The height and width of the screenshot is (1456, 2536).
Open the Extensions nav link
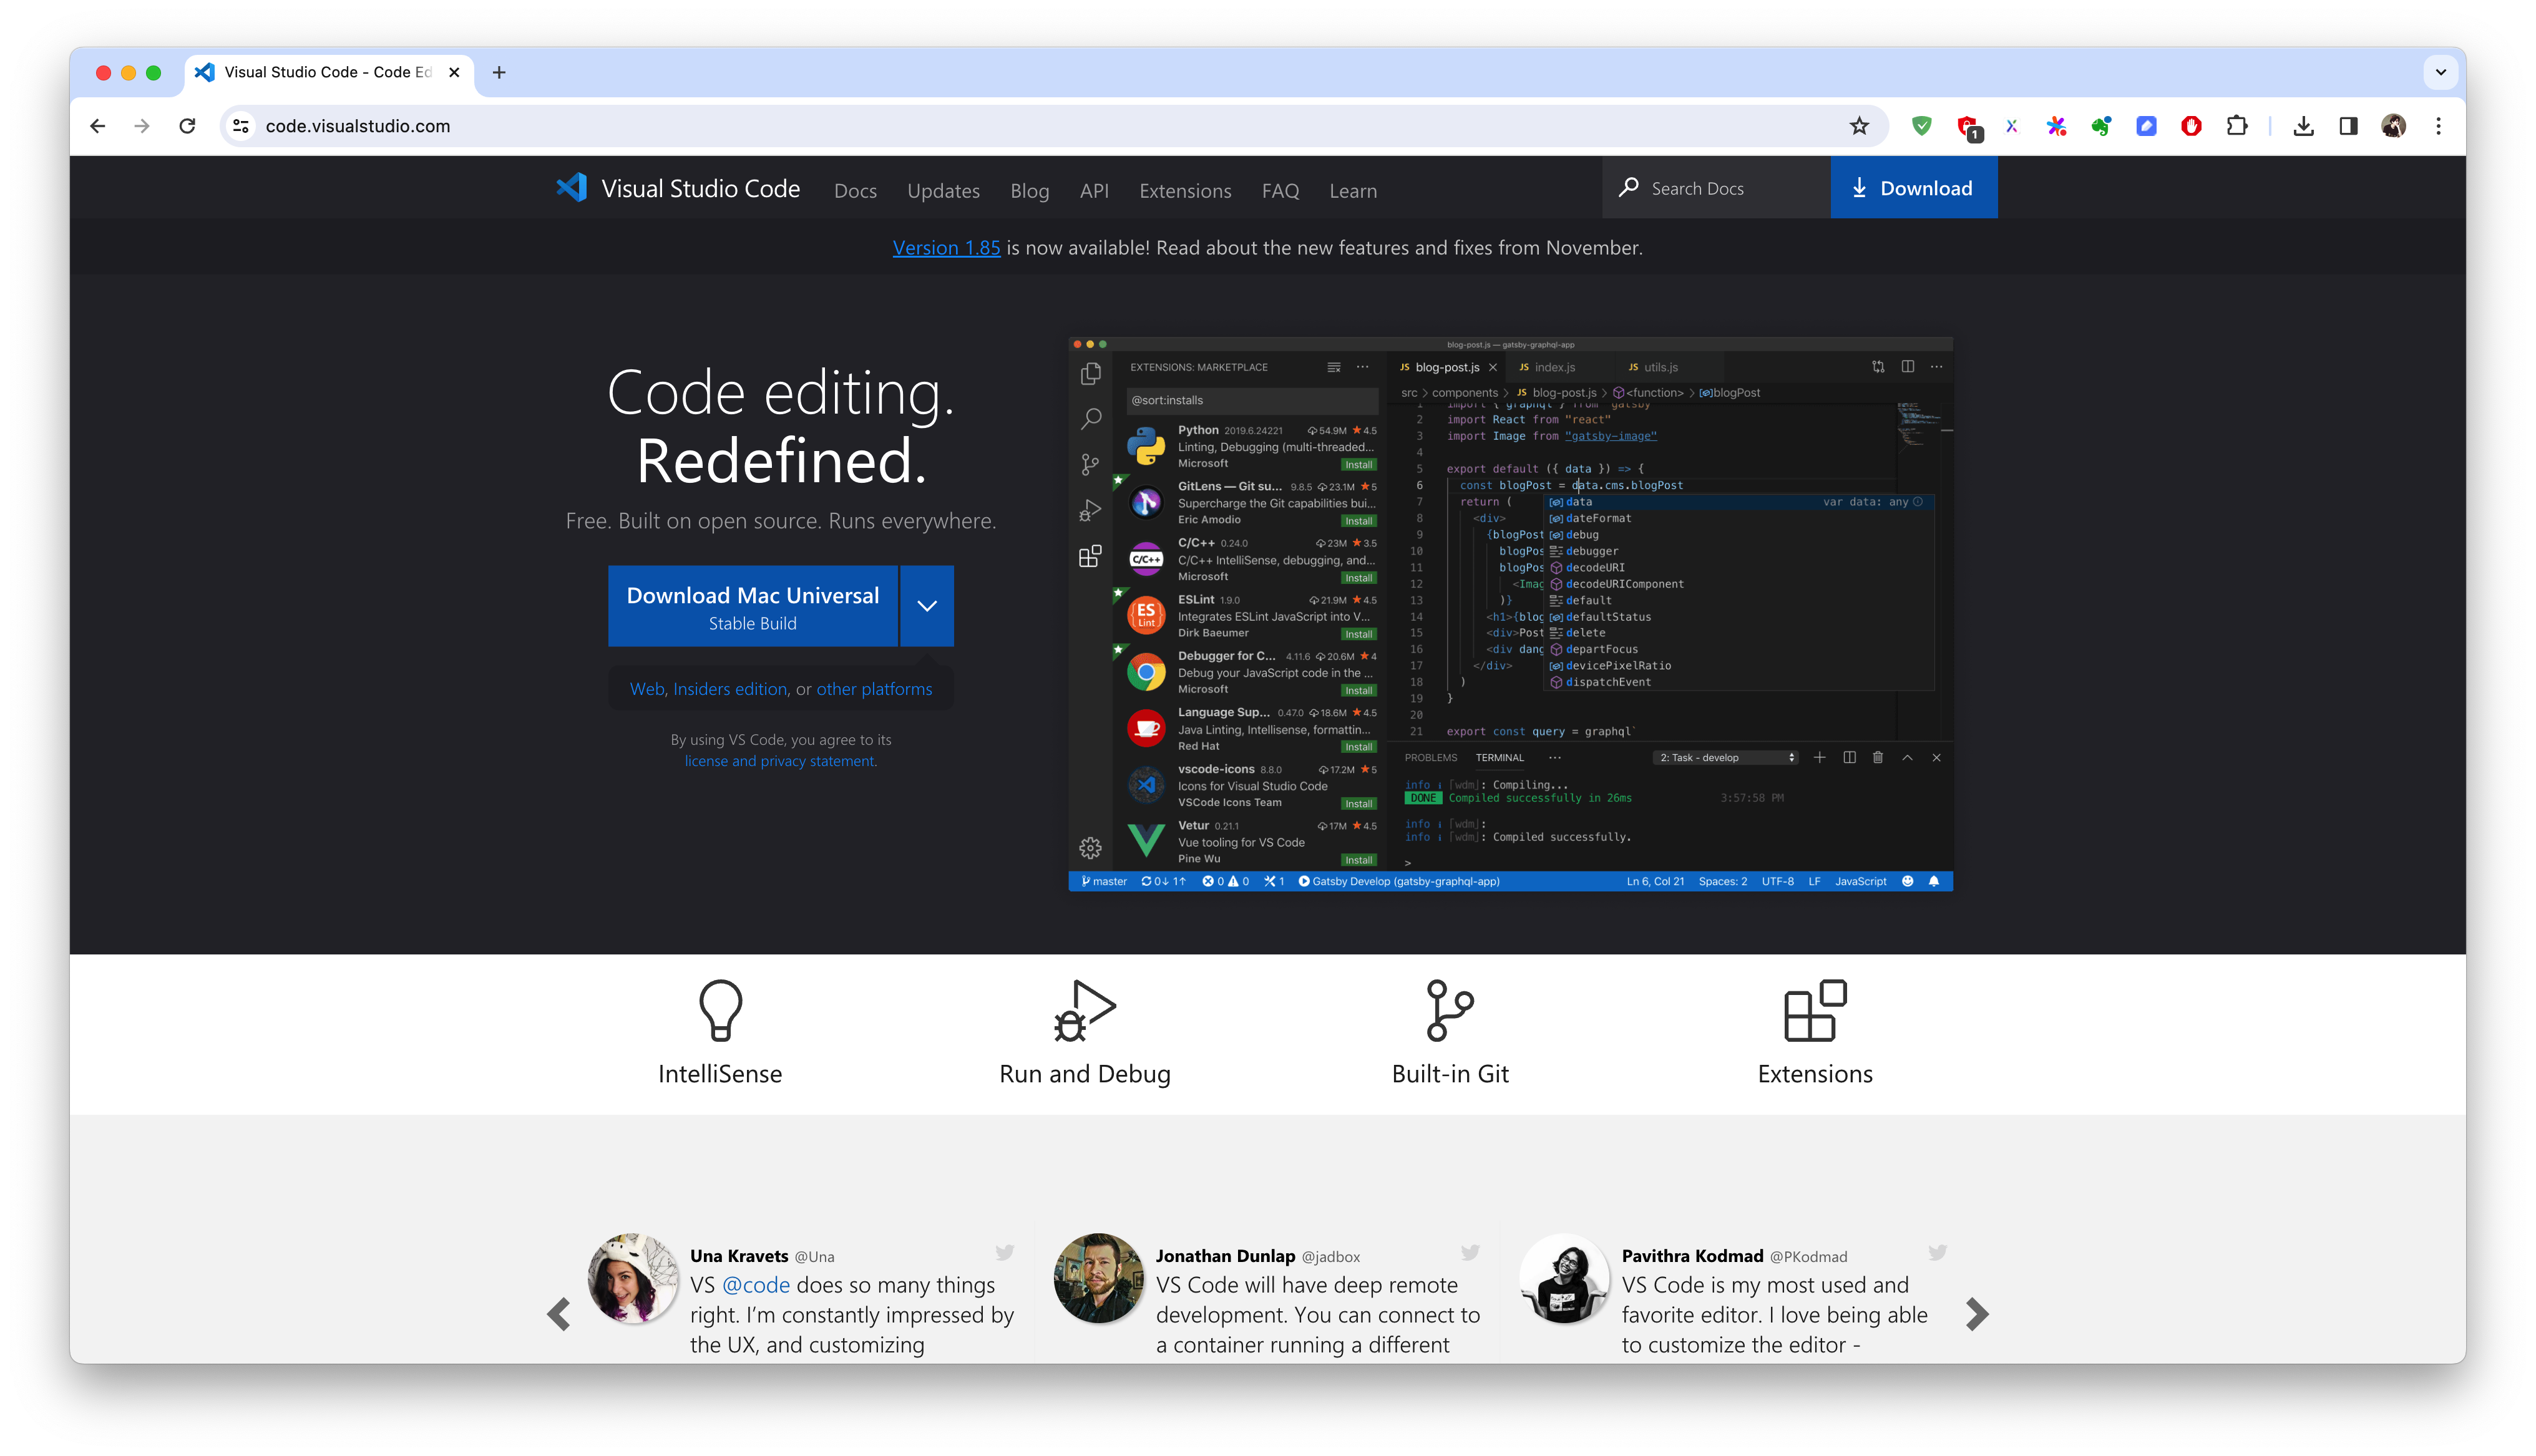(1185, 190)
